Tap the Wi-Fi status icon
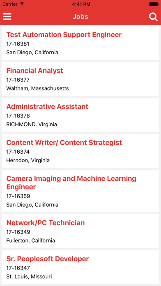The image size is (161, 286). click(x=22, y=4)
